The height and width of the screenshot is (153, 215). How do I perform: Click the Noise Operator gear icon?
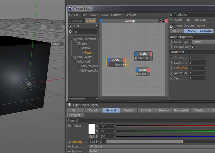(172, 26)
